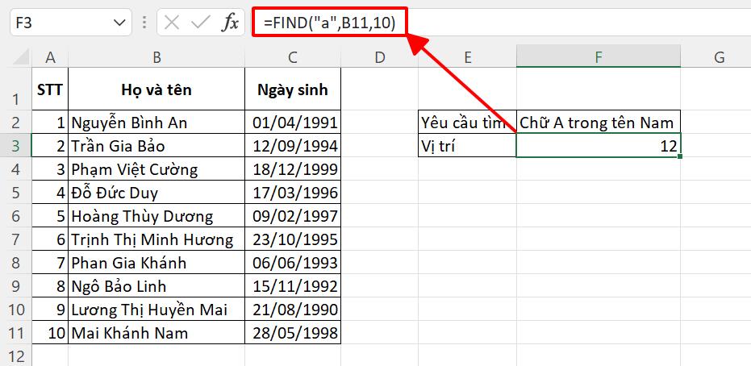Select the 'Vị trí' cell
This screenshot has height=366, width=751.
click(x=468, y=145)
